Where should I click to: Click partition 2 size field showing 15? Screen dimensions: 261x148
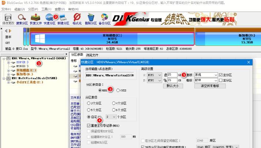pyautogui.click(x=172, y=80)
